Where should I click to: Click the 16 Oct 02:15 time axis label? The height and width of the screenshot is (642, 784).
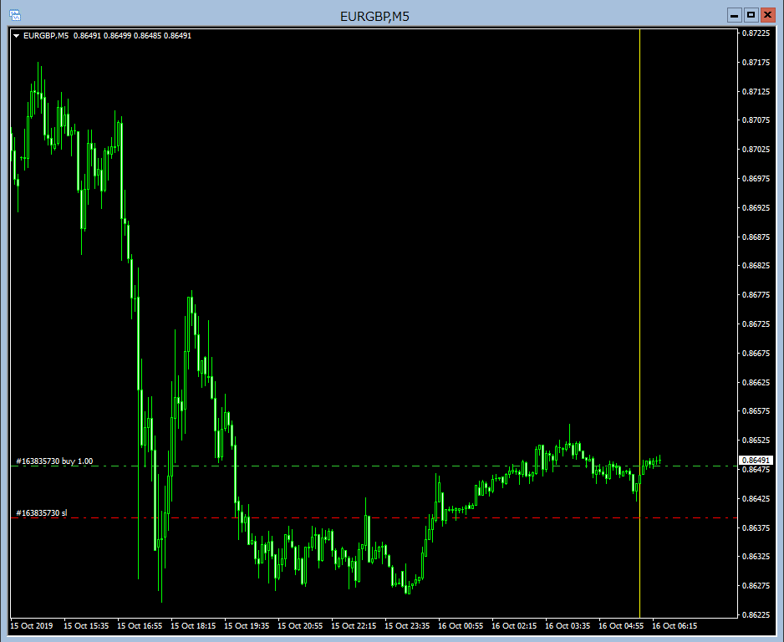tap(514, 626)
